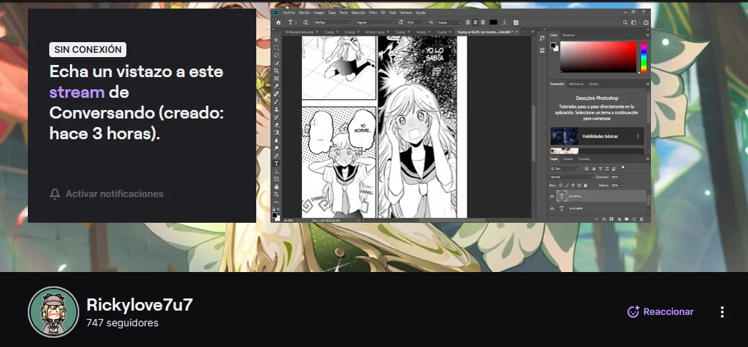The height and width of the screenshot is (347, 748).
Task: Select the Move tool in Photoshop toolbar
Action: click(x=276, y=39)
